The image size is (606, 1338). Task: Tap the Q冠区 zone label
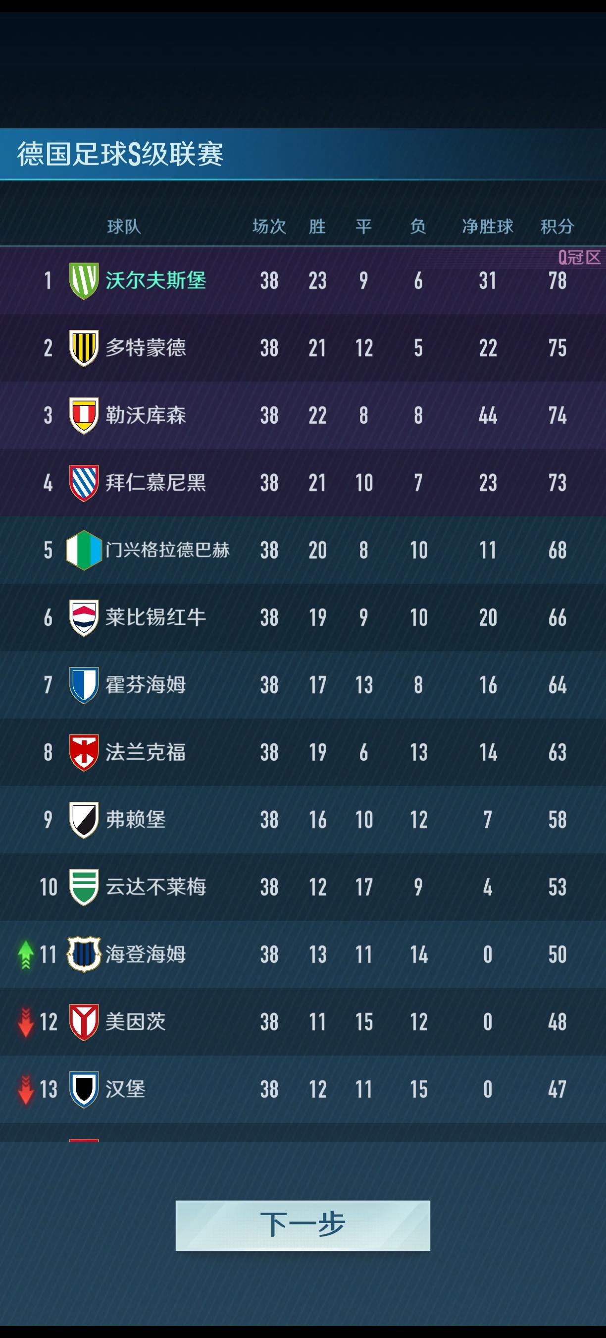click(x=579, y=257)
